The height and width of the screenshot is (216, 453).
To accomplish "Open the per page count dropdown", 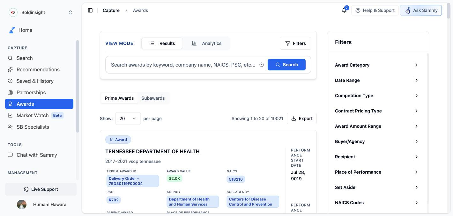I will (128, 119).
